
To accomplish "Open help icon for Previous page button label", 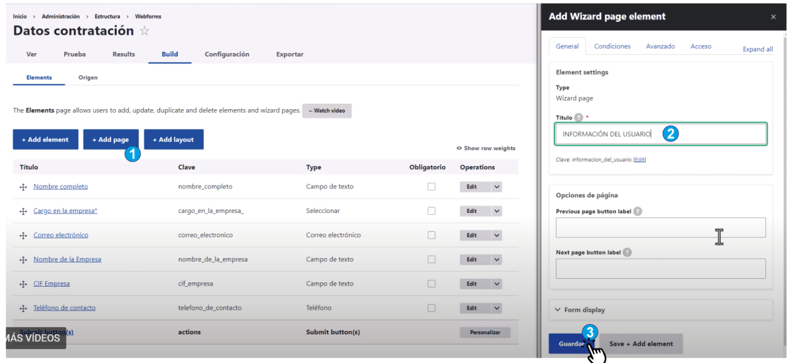I will coord(638,212).
